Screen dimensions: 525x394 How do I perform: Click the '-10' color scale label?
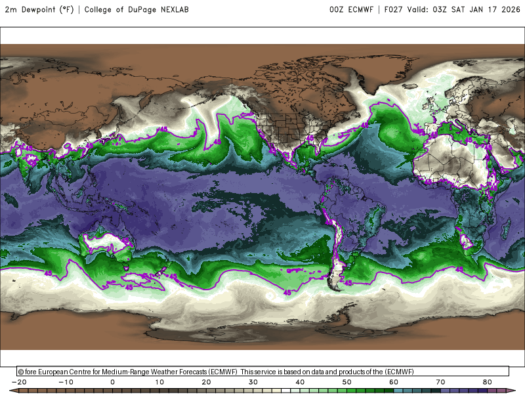point(66,382)
